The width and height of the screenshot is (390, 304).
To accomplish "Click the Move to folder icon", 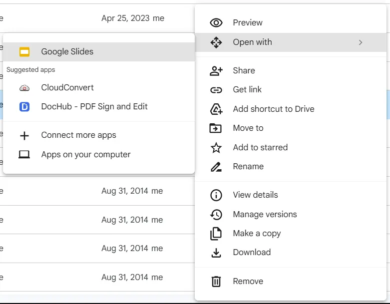I will tap(216, 128).
